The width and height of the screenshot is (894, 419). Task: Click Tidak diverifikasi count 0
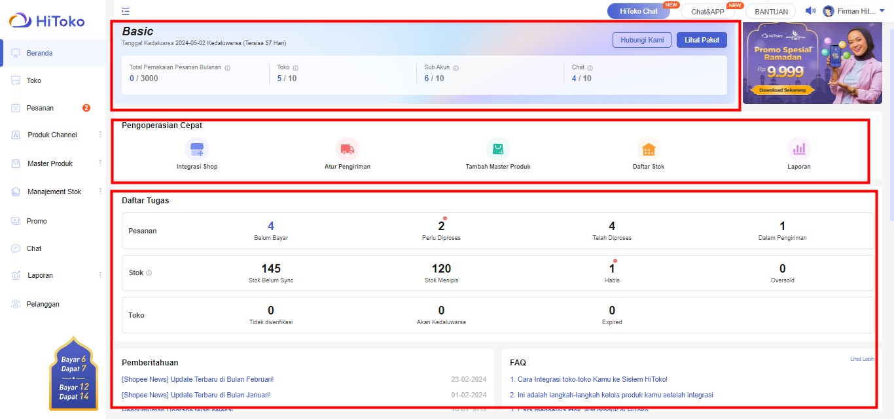click(x=271, y=310)
